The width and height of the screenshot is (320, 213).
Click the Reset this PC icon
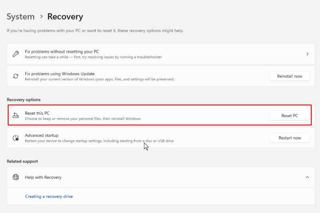coord(16,115)
